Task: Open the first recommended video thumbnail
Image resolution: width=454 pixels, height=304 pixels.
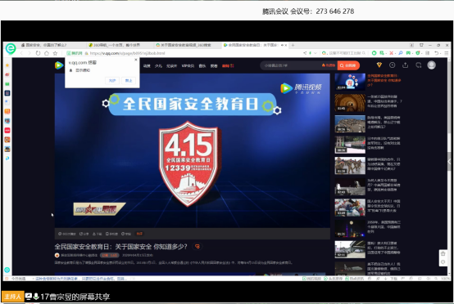Action: pos(350,82)
